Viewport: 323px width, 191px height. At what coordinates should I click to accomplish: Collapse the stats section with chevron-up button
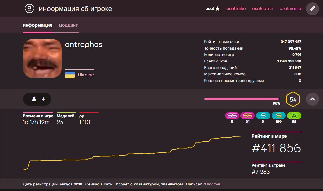click(313, 99)
